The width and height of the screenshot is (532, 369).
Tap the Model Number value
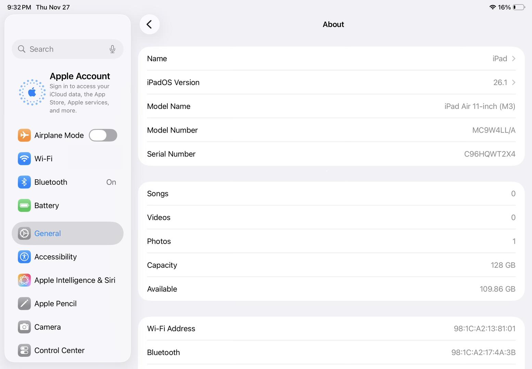[493, 130]
